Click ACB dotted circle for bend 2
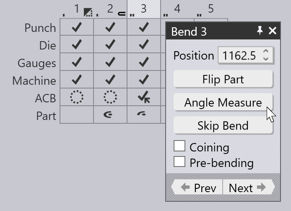 tap(110, 97)
